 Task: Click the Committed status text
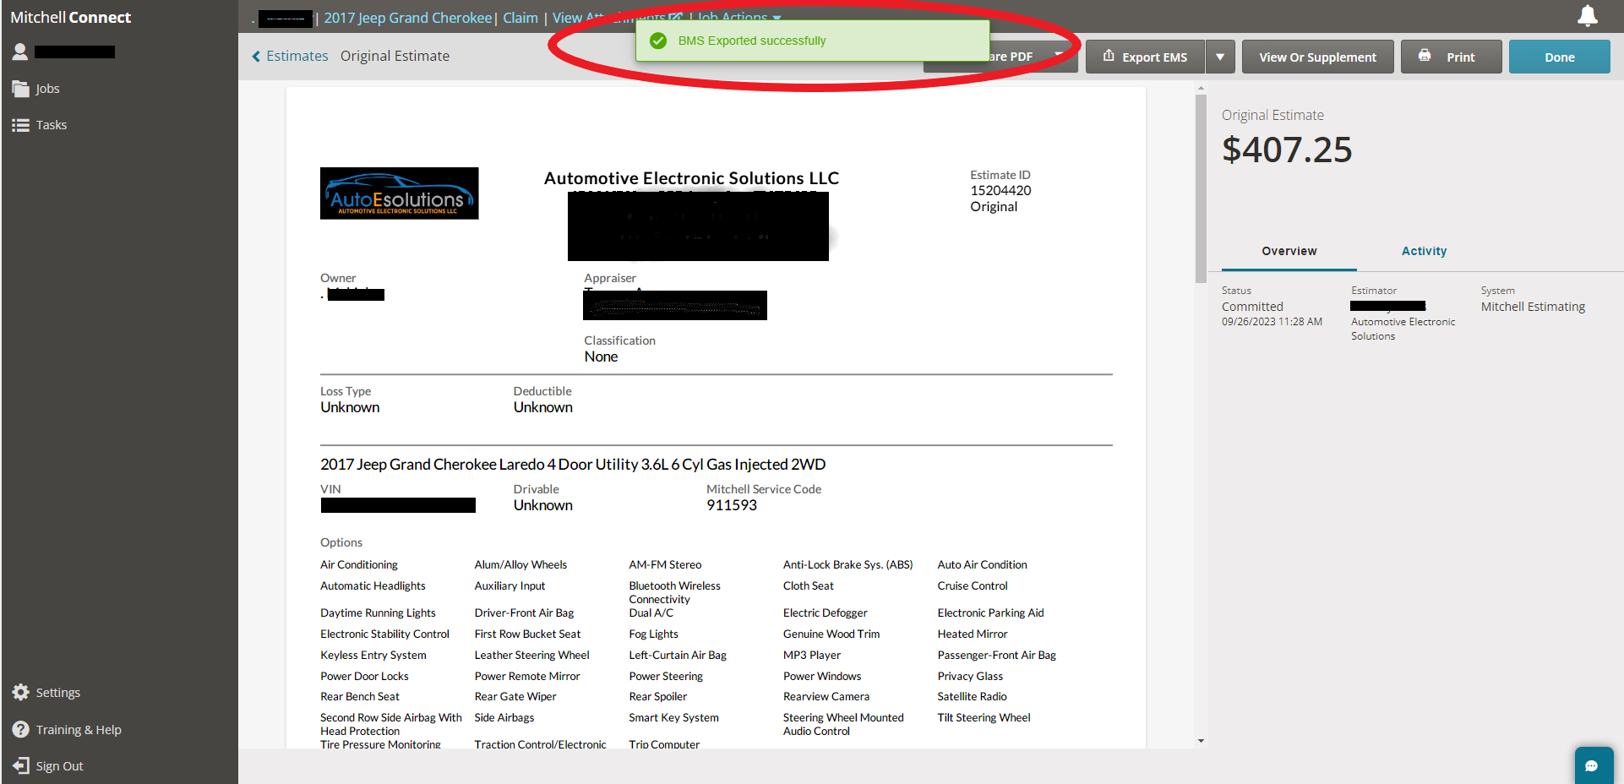(x=1252, y=307)
